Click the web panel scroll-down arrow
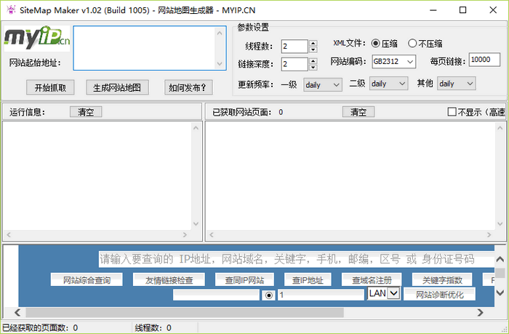Viewport: 509px width, 334px height. [500, 293]
